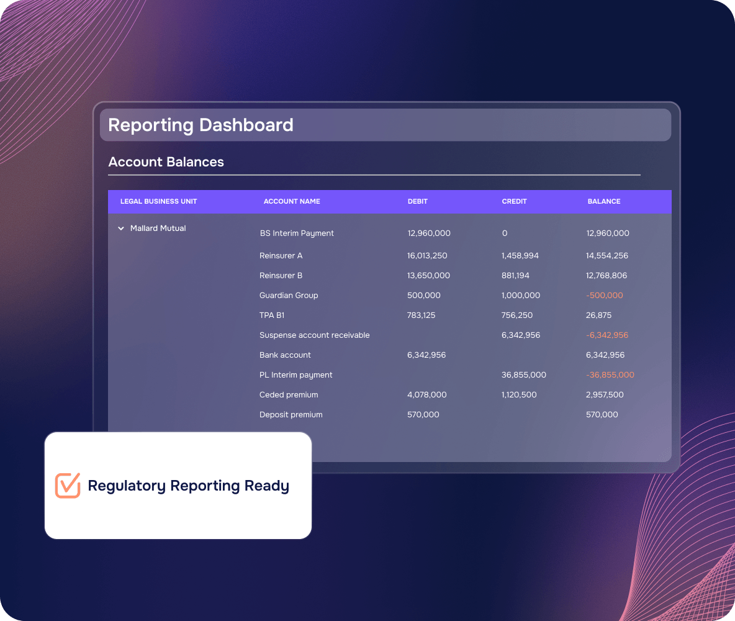Select the TPA B1 account
Image resolution: width=735 pixels, height=621 pixels.
(x=272, y=315)
